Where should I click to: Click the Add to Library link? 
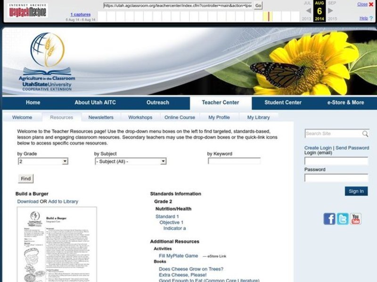[x=63, y=201]
